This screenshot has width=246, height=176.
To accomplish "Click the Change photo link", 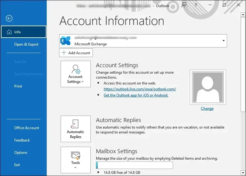I will coord(207,108).
